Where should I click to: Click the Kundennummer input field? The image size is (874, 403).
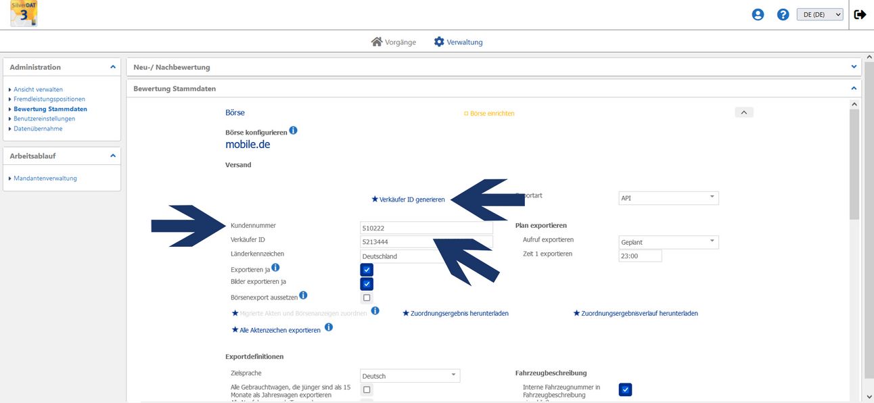426,228
